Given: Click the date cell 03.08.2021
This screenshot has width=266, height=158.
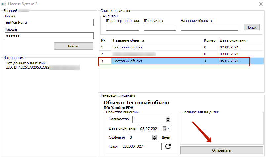Looking at the screenshot, I should coord(229,54).
